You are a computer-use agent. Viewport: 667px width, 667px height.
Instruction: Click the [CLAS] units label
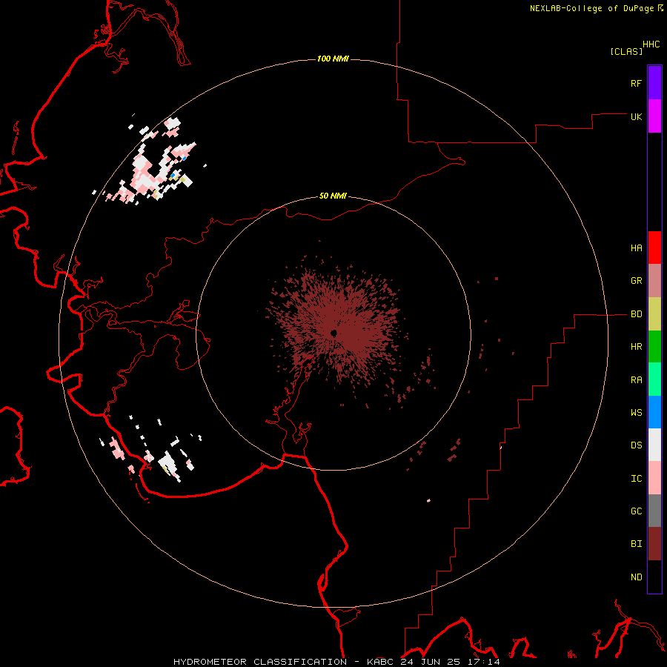[626, 51]
